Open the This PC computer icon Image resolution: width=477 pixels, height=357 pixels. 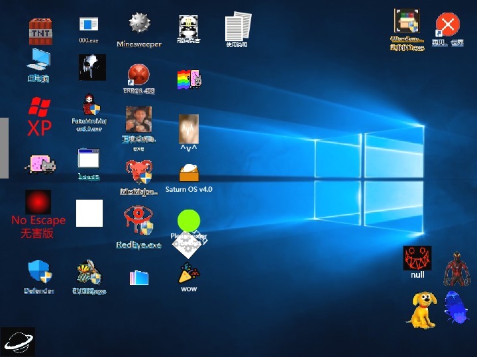click(38, 65)
